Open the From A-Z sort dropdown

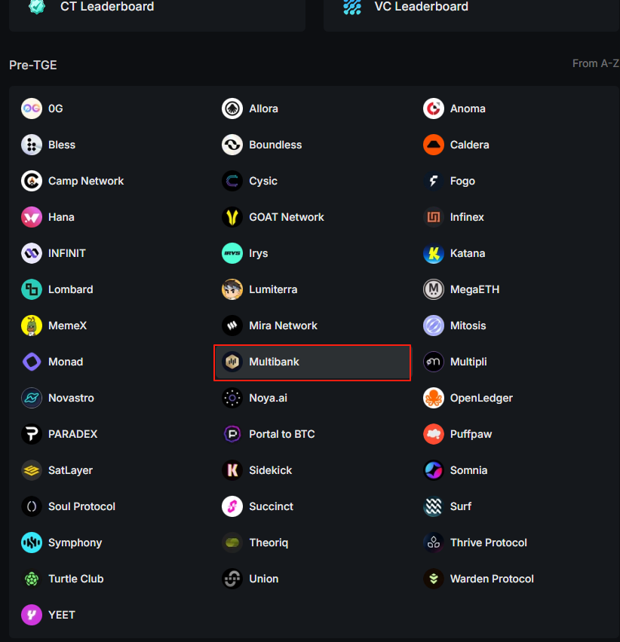click(x=596, y=63)
